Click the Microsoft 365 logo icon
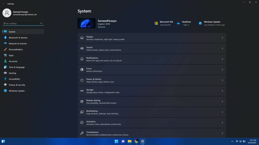This screenshot has height=145, width=259. click(156, 23)
